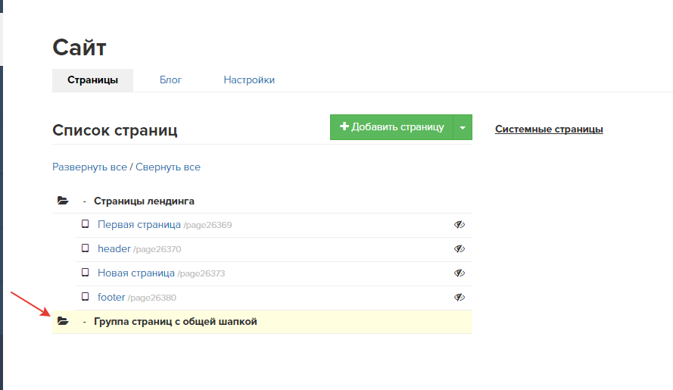Click page icon beside Новая страница
Screen dimensions: 673x390
86,273
